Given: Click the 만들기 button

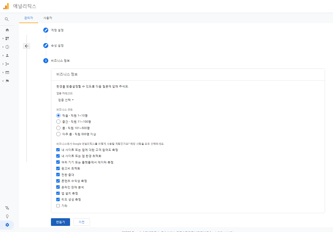Looking at the screenshot, I should pyautogui.click(x=60, y=222).
